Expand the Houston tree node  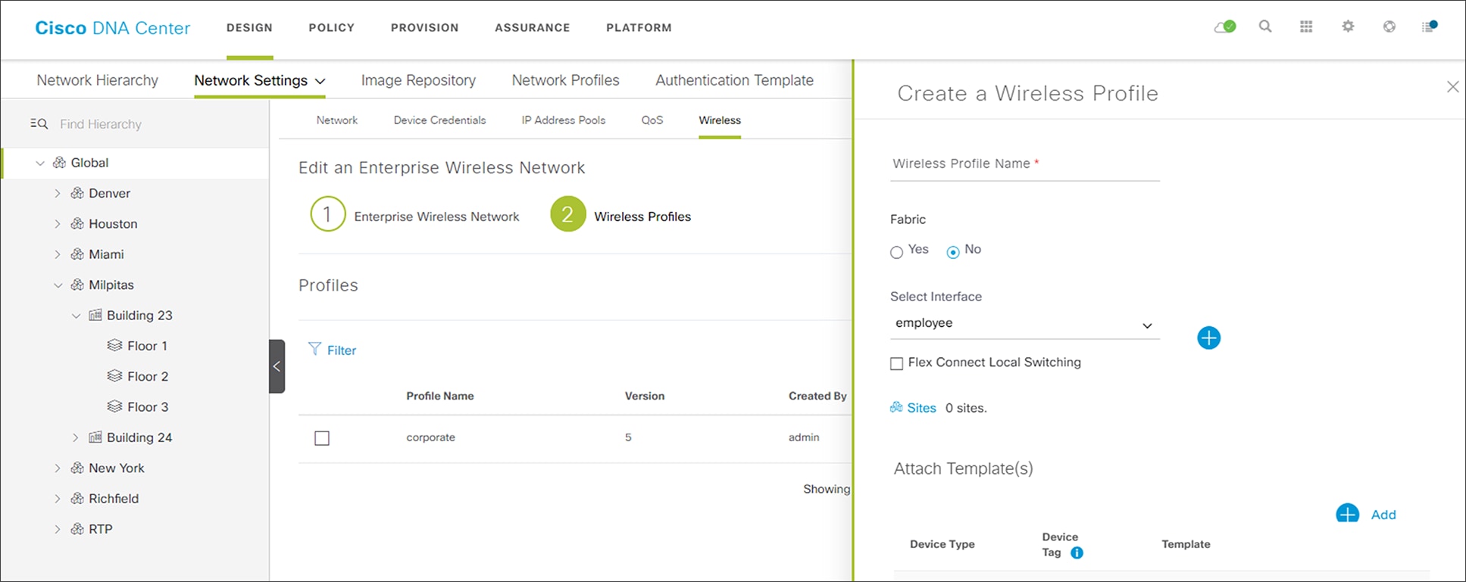pyautogui.click(x=58, y=223)
